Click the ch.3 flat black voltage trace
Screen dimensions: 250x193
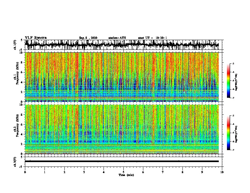(122, 161)
